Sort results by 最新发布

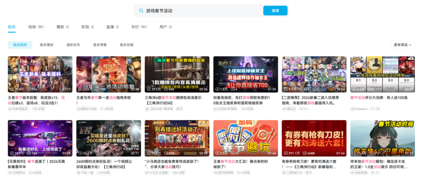pos(73,45)
